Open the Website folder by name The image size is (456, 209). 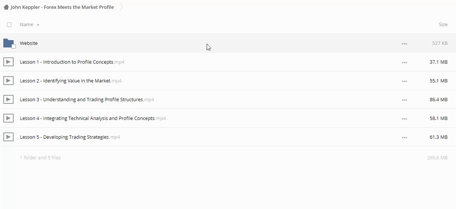click(29, 43)
